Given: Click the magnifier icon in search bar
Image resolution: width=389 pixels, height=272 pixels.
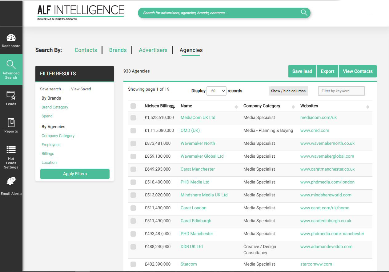Looking at the screenshot, I should (x=304, y=13).
